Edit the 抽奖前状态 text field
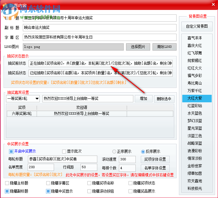Screen dimensions: 218x198 click(101, 63)
